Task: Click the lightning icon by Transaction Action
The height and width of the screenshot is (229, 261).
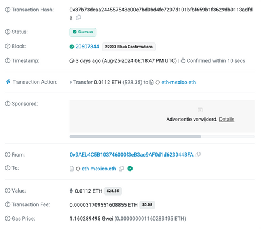Action: (x=8, y=82)
